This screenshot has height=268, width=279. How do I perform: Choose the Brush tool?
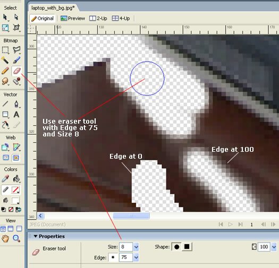coord(16,60)
